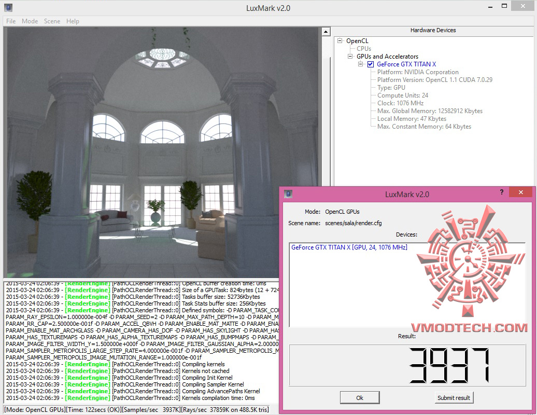This screenshot has height=415, width=537.
Task: Collapse the GPUs and Accelerators node
Action: [x=350, y=56]
